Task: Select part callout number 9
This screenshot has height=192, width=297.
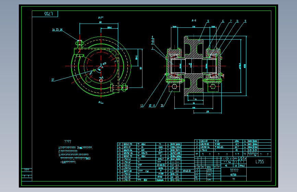Action: click(245, 21)
